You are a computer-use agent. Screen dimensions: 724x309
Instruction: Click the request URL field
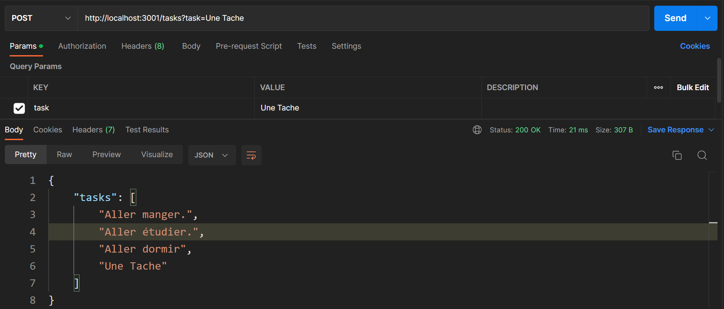[x=363, y=18]
